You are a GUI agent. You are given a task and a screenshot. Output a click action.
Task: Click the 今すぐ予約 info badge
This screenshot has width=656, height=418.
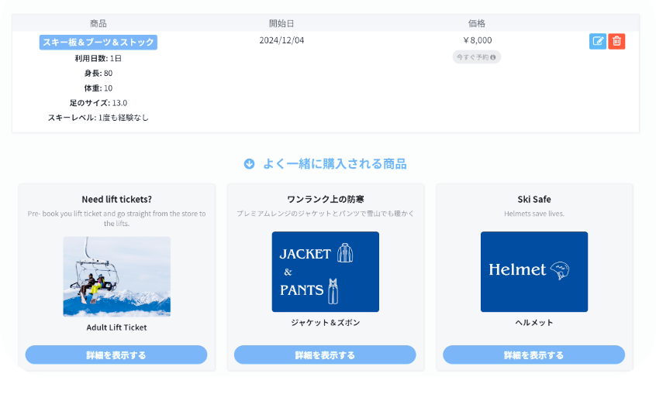click(x=477, y=57)
